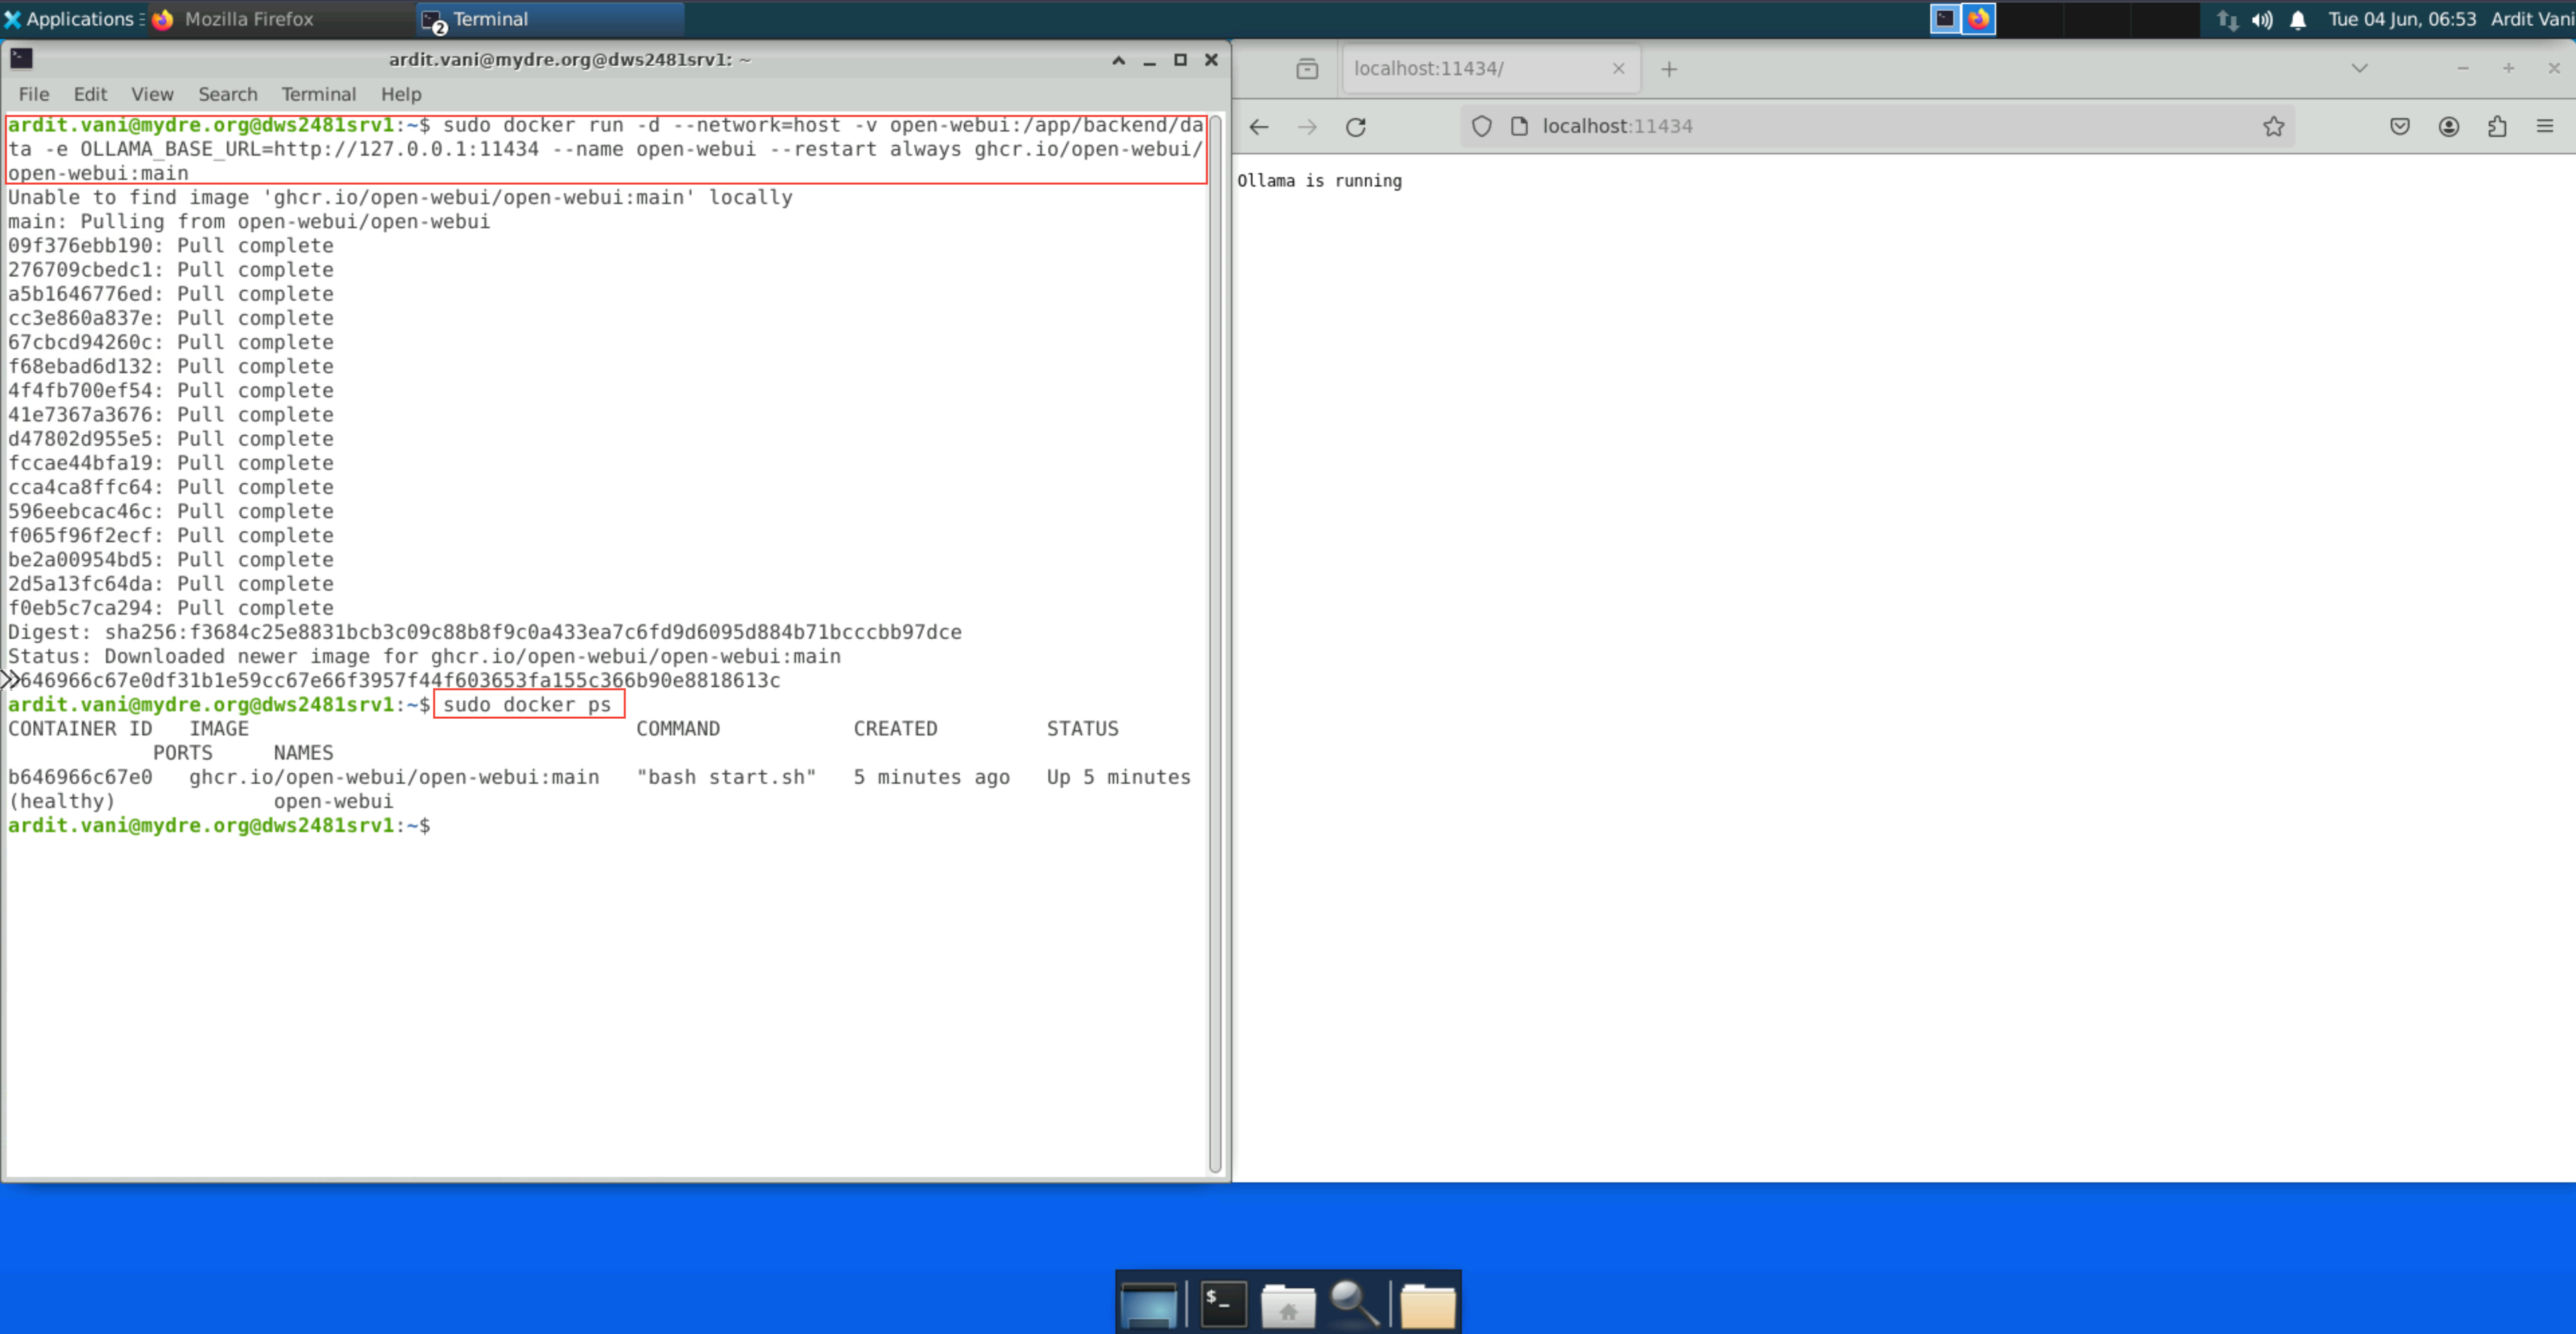The height and width of the screenshot is (1334, 2576).
Task: Maximize the Firefox window
Action: pyautogui.click(x=2508, y=68)
